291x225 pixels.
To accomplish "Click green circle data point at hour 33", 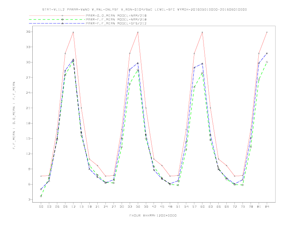I will [130, 84].
